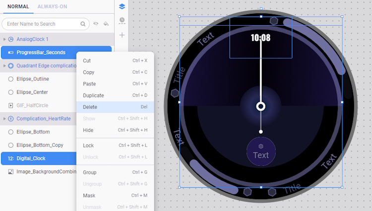Viewport: 372px width, 211px height.
Task: Choose Duplicate in the context menu
Action: point(93,95)
